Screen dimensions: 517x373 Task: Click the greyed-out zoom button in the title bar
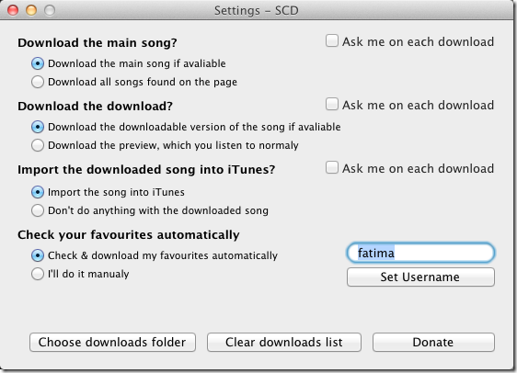click(x=50, y=10)
